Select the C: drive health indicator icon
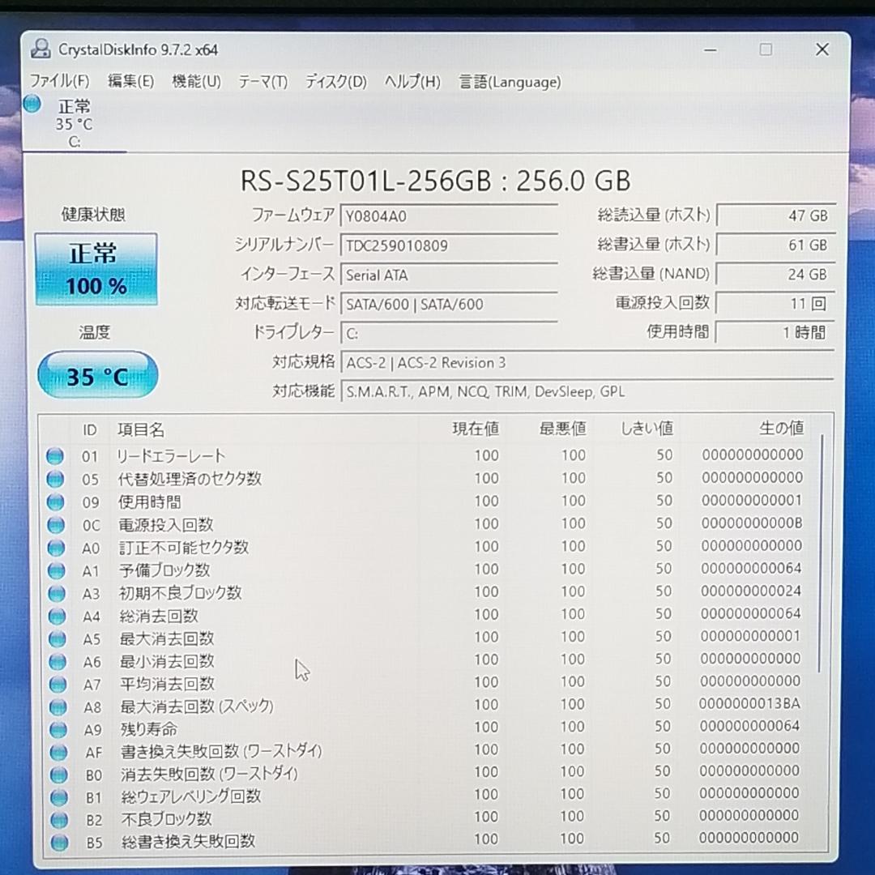The width and height of the screenshot is (875, 875). point(32,104)
